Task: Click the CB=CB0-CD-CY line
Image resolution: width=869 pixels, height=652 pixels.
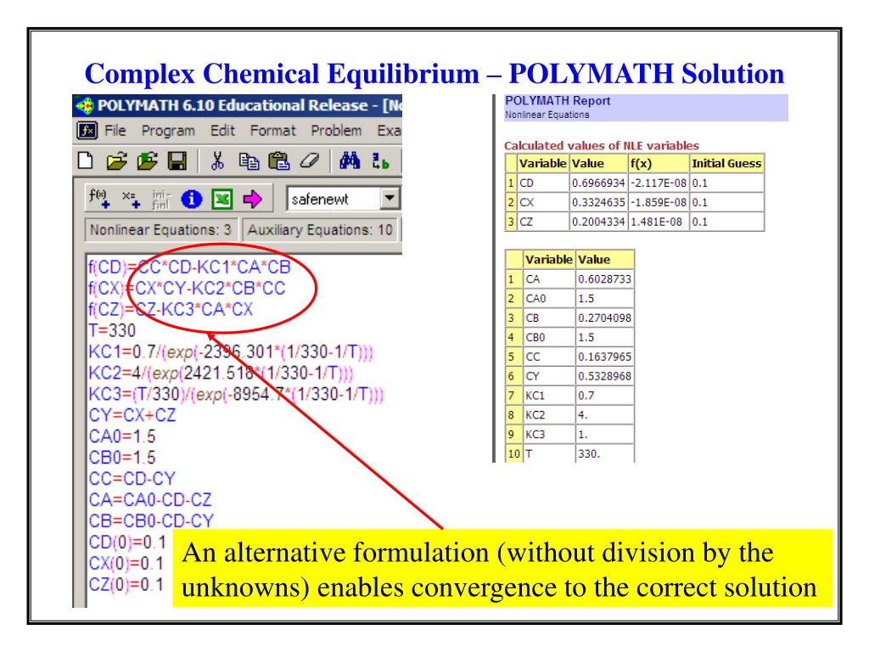Action: [x=151, y=520]
